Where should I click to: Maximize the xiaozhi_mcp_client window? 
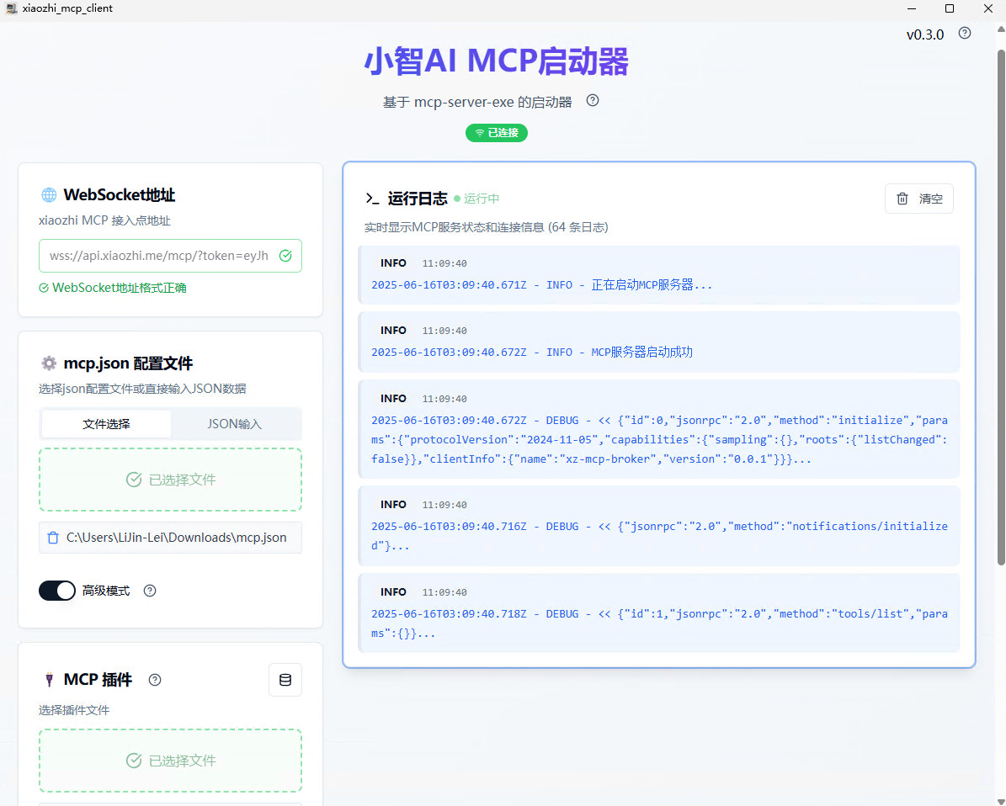pyautogui.click(x=950, y=8)
